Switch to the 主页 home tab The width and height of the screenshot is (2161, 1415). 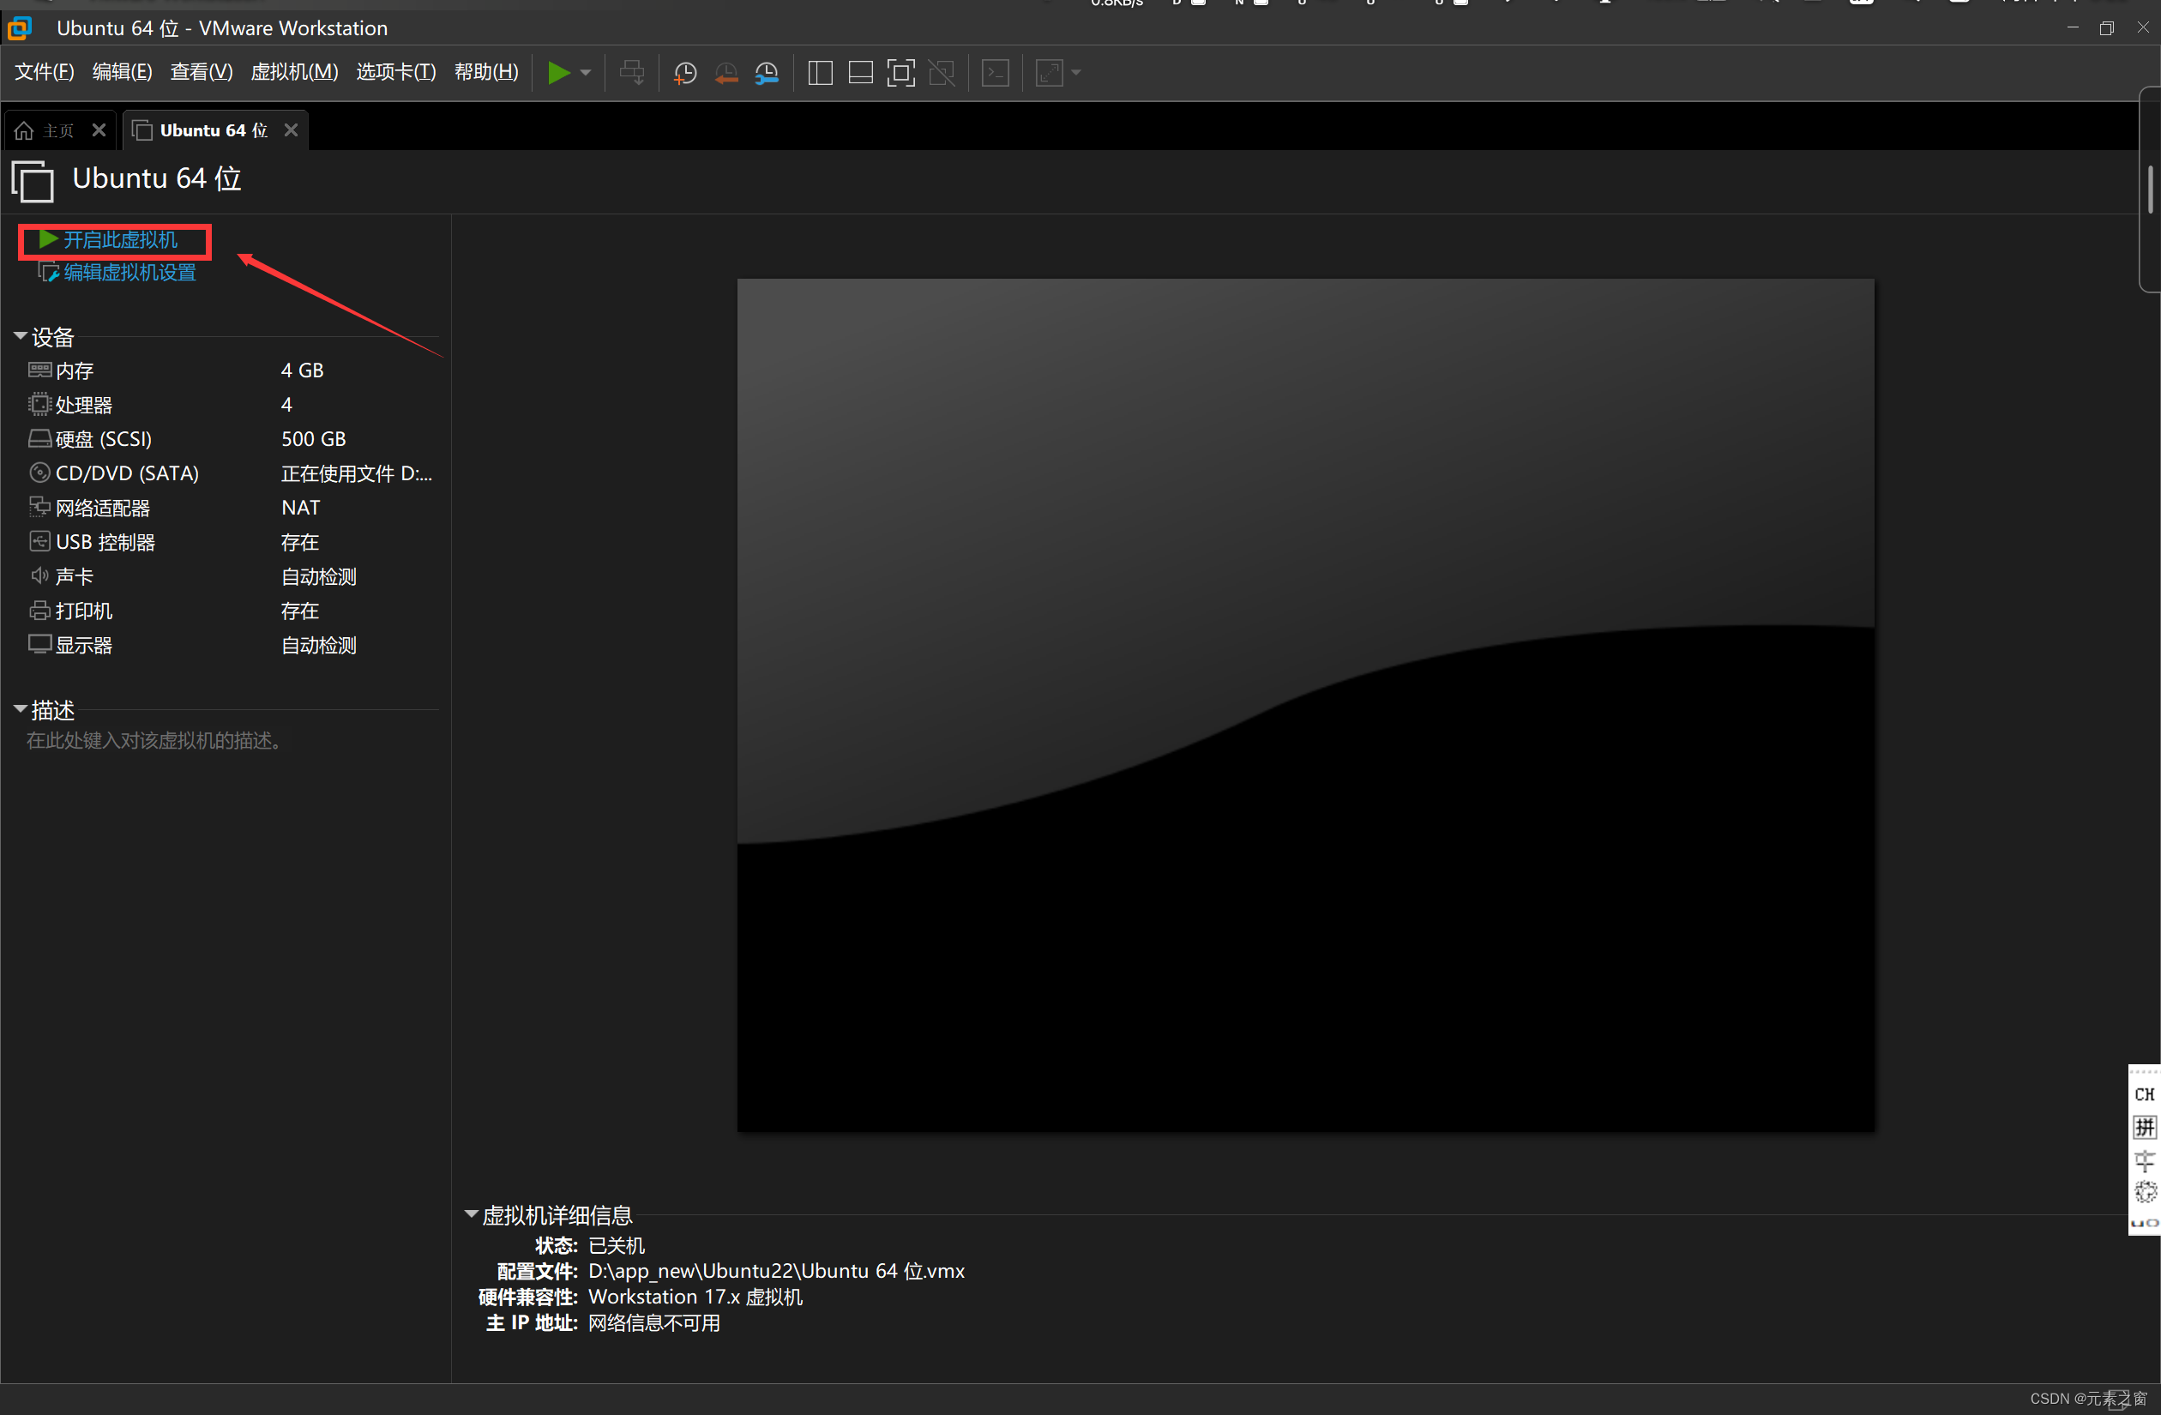47,131
